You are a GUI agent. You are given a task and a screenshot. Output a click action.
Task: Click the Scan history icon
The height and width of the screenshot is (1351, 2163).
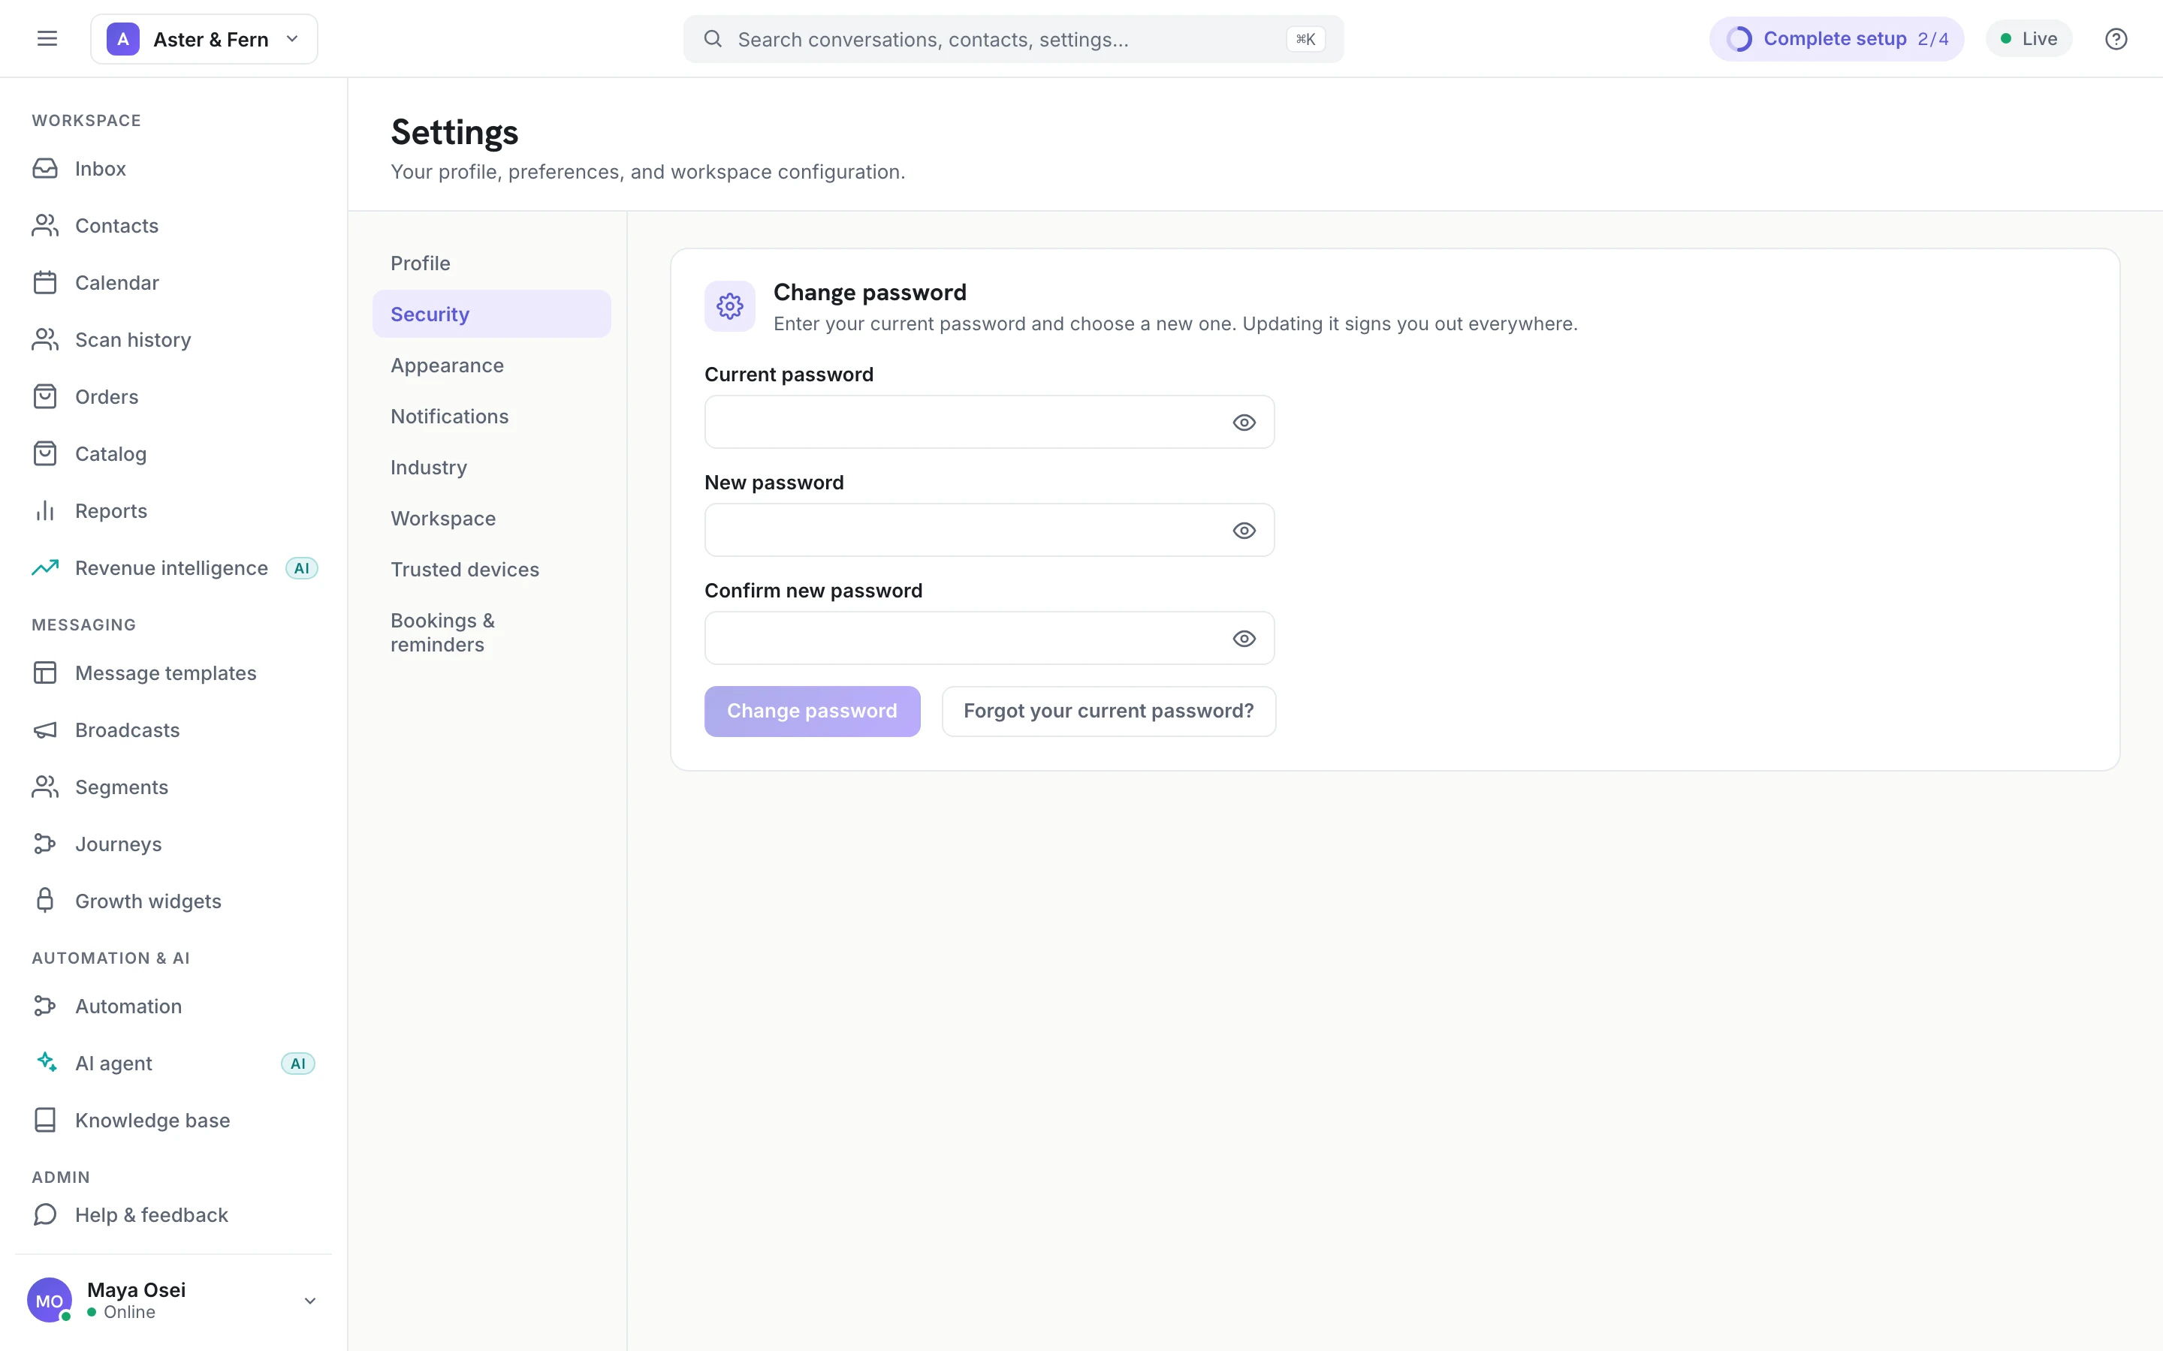pyautogui.click(x=45, y=339)
